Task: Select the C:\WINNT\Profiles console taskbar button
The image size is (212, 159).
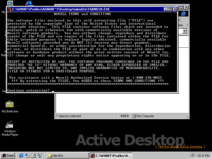Action: coord(111,156)
